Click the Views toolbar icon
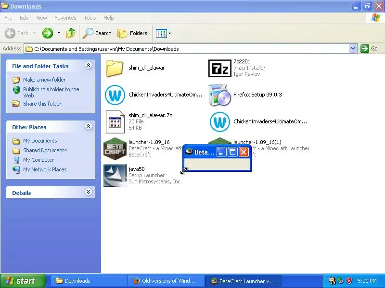 click(161, 33)
